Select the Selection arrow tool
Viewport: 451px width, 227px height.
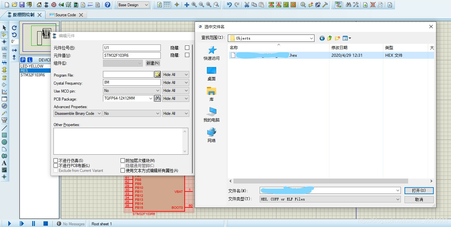pos(4,28)
